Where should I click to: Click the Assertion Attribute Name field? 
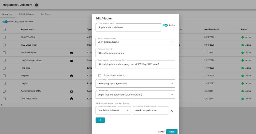coord(151,110)
